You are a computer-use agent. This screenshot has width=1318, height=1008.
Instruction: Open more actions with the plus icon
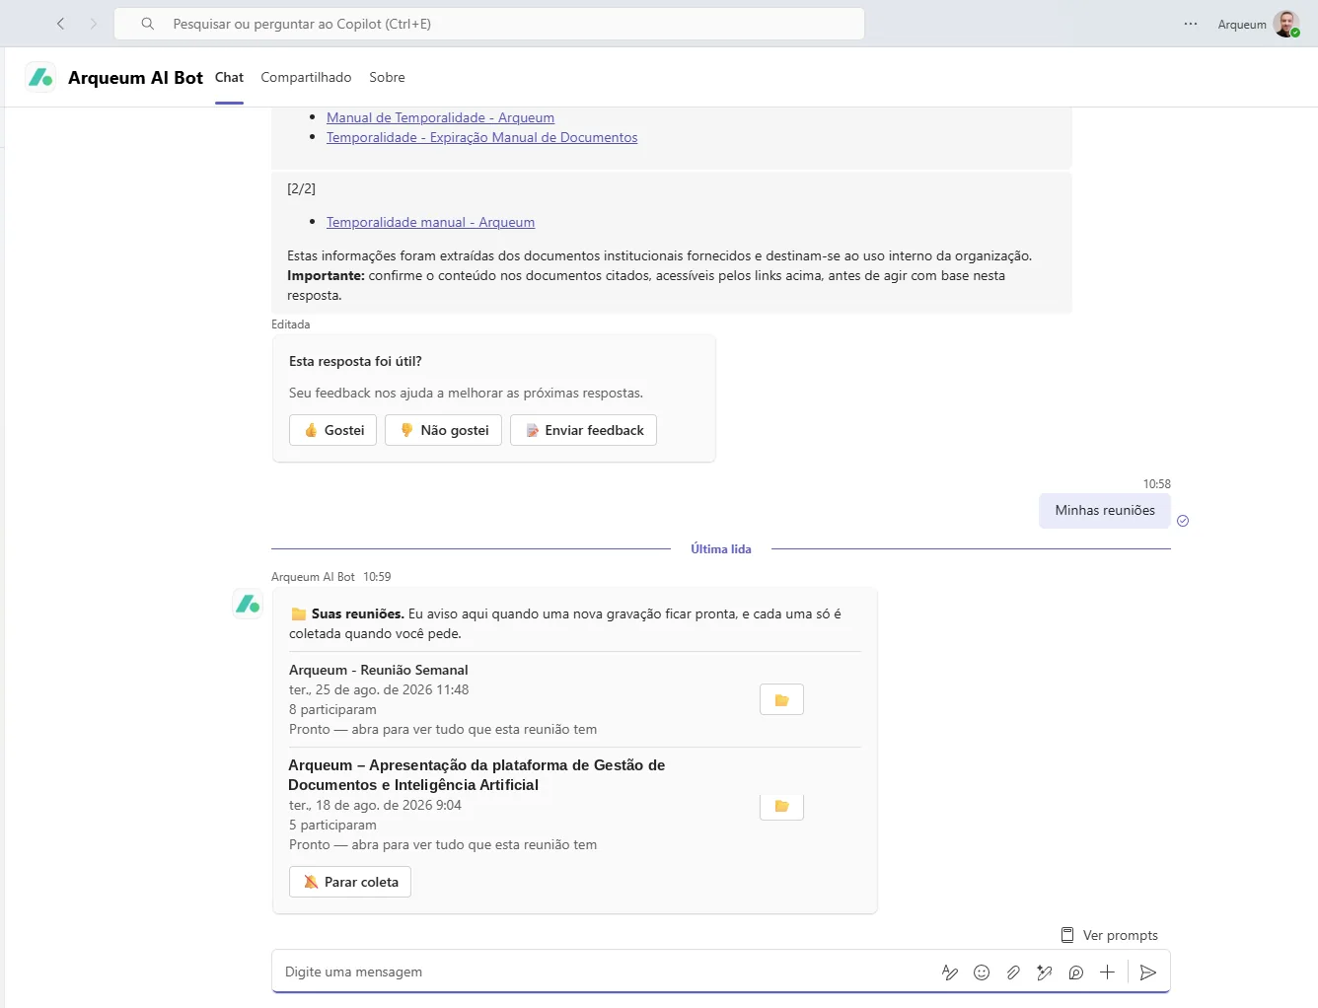coord(1107,972)
